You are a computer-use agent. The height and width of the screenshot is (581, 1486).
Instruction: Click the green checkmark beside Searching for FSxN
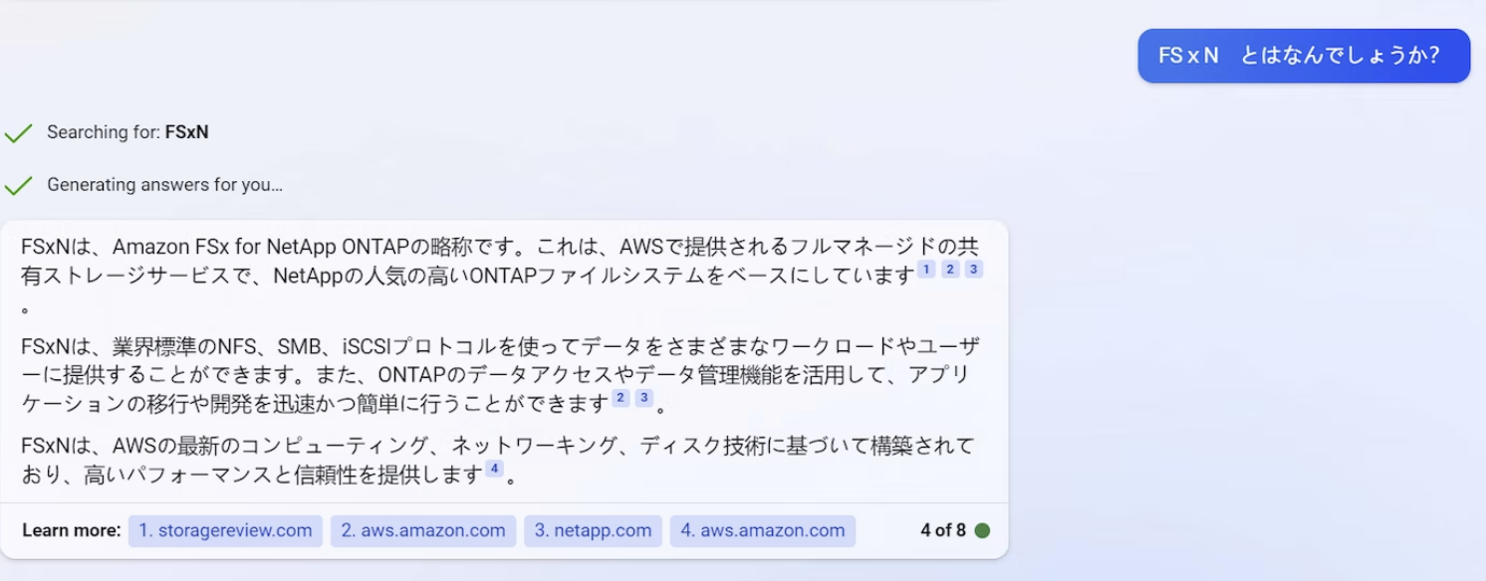(19, 131)
